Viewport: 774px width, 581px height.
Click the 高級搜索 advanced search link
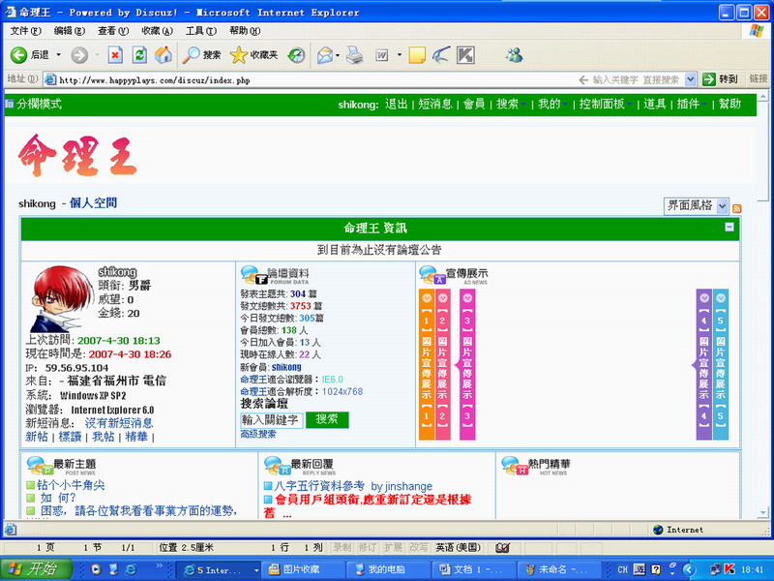click(258, 434)
